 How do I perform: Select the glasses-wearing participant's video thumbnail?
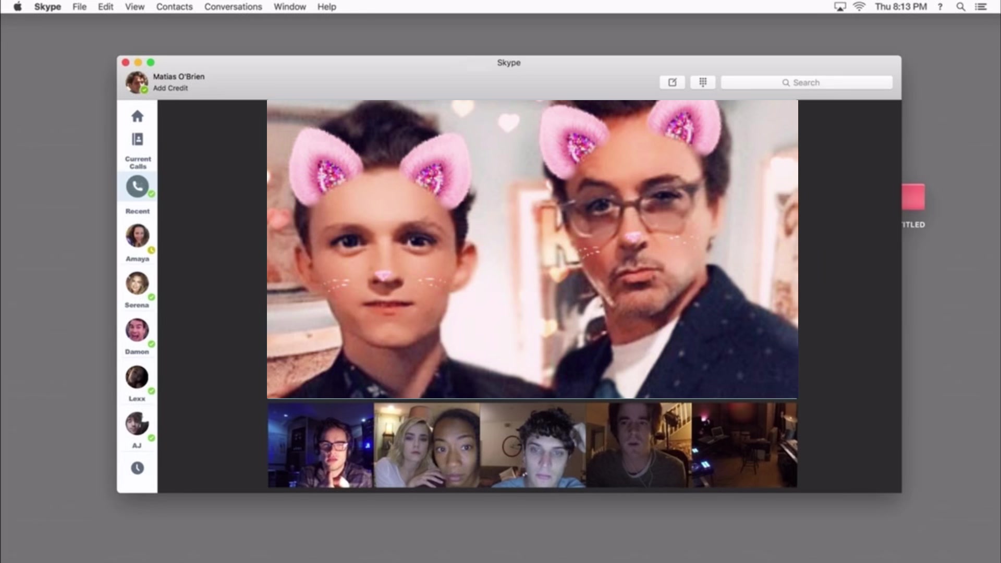point(321,445)
